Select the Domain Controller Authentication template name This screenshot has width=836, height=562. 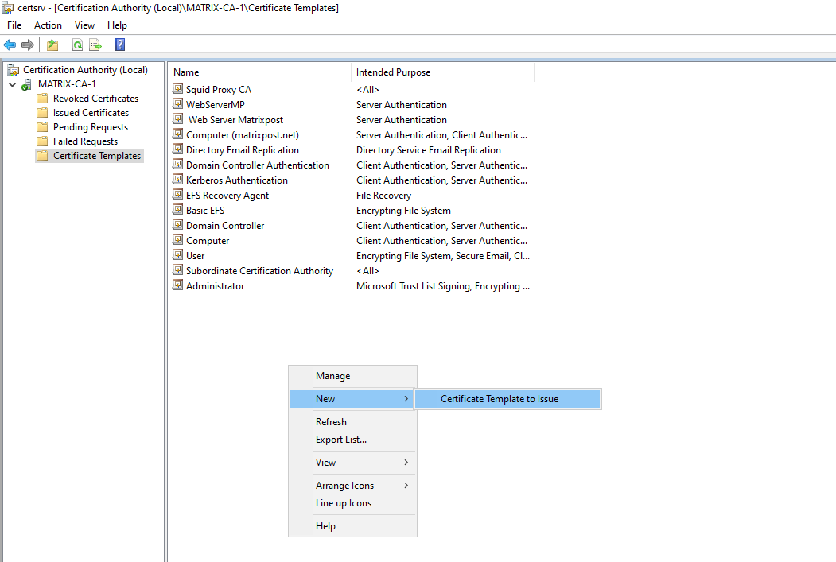pos(258,165)
